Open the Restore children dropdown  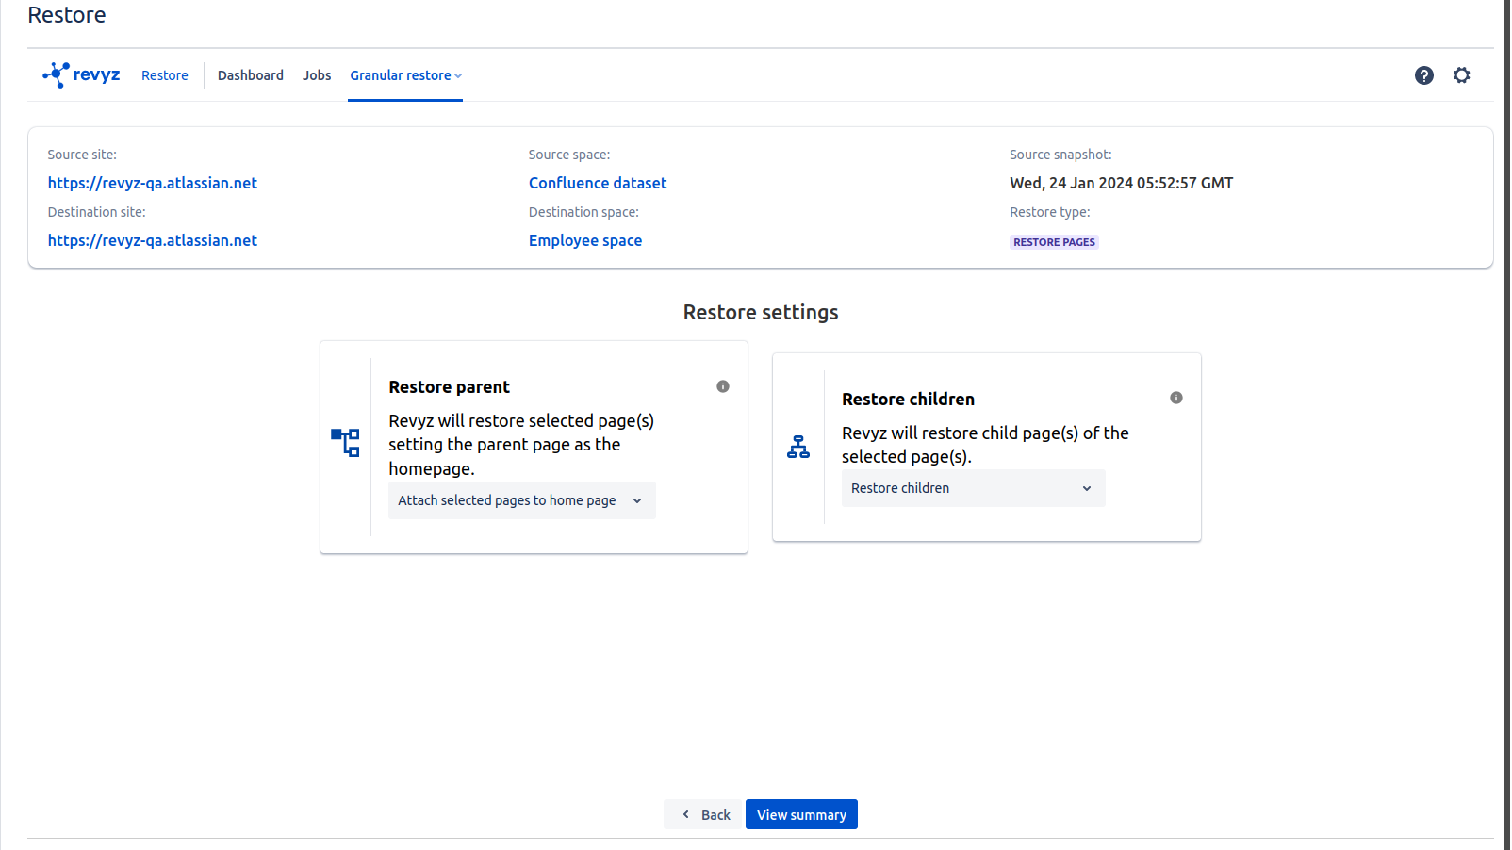[973, 488]
